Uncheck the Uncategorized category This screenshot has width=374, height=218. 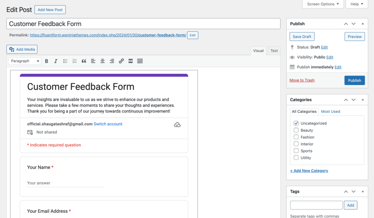296,123
